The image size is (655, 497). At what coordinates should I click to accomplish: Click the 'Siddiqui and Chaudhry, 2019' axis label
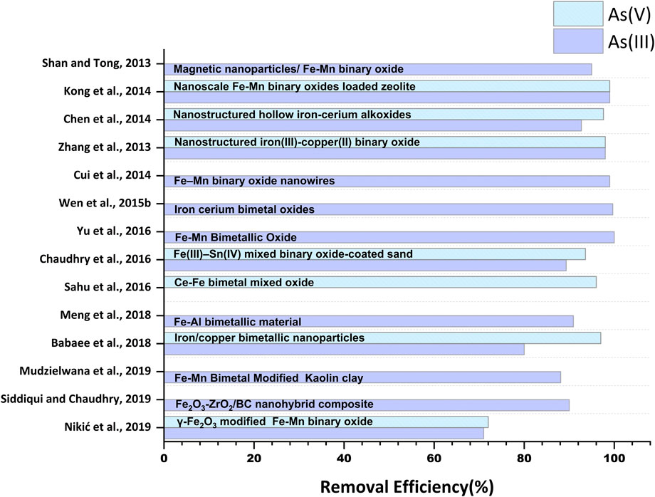(75, 399)
